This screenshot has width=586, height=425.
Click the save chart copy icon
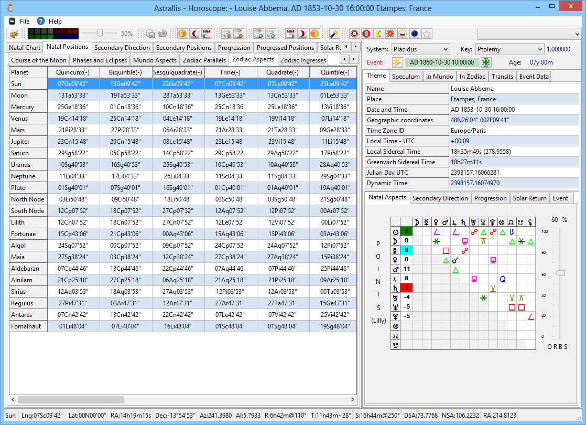[x=150, y=34]
